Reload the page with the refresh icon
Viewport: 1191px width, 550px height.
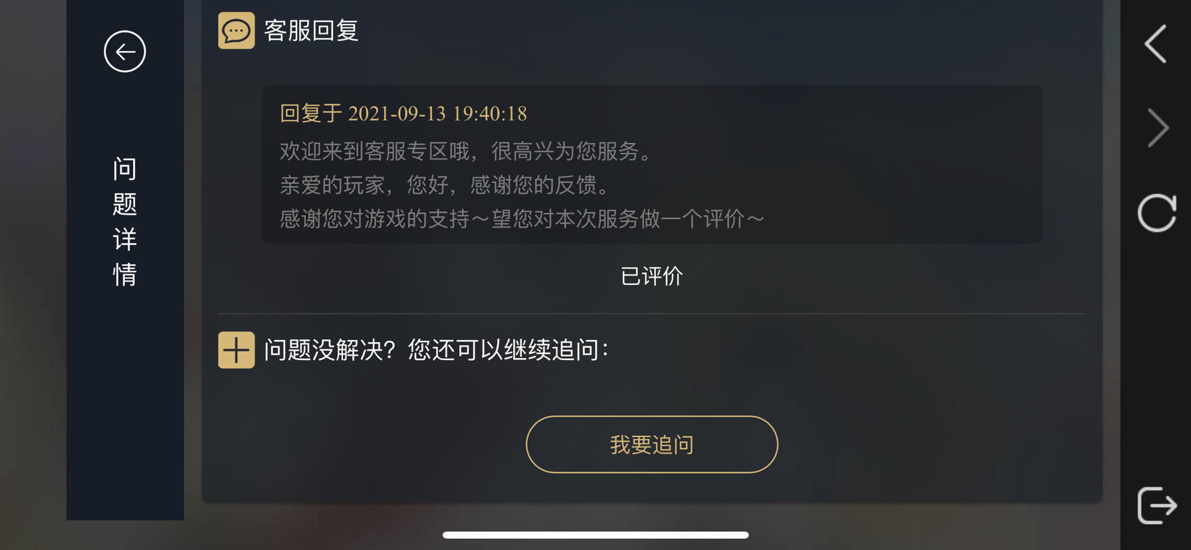1157,213
